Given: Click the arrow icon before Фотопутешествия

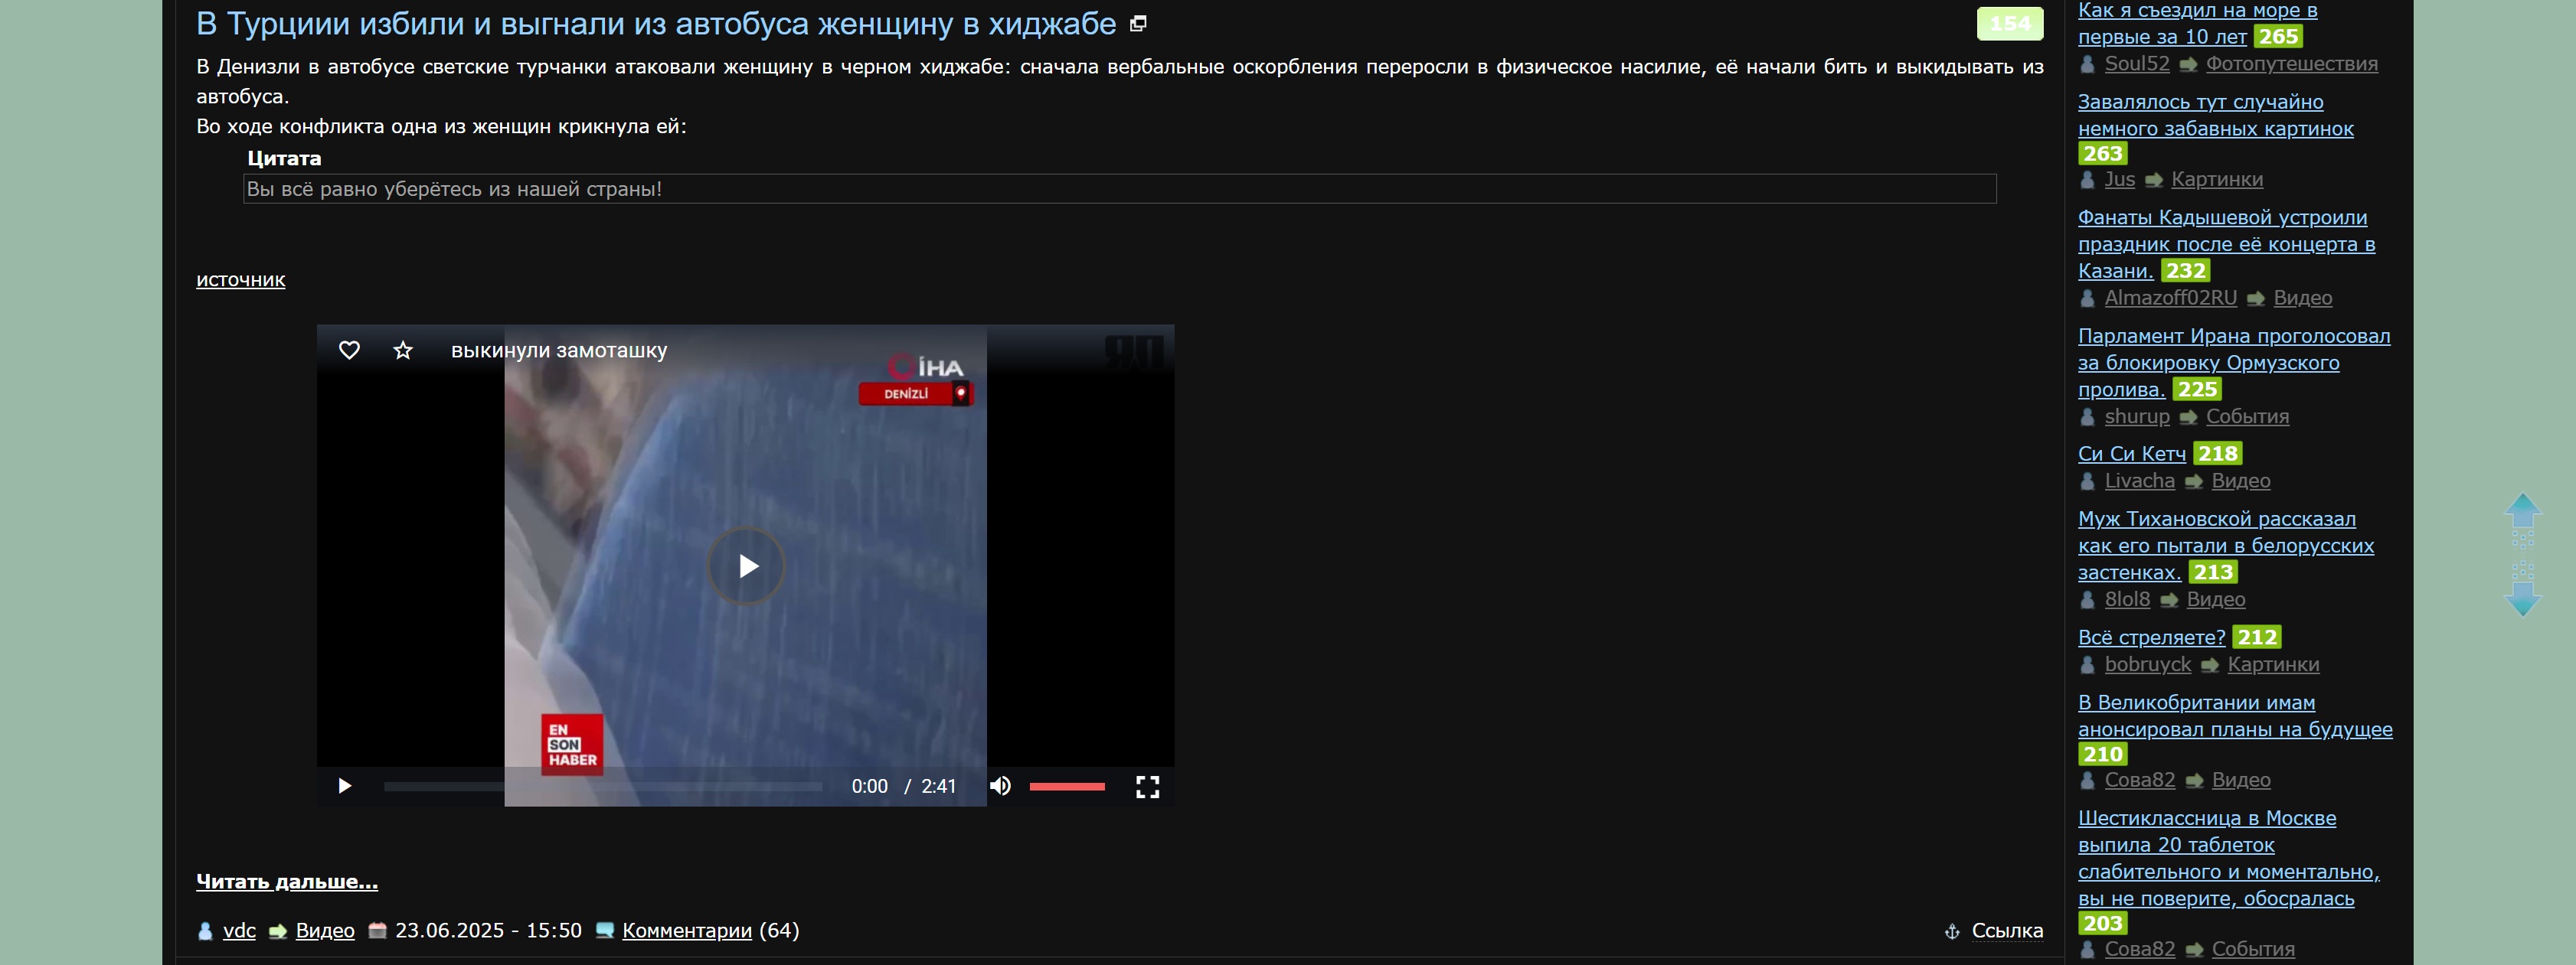Looking at the screenshot, I should pyautogui.click(x=2188, y=65).
